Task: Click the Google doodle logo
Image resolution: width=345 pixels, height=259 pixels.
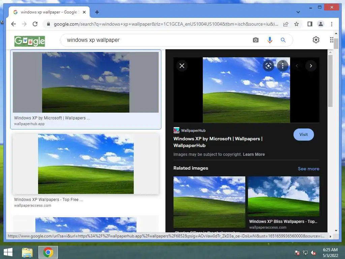Action: (30, 41)
